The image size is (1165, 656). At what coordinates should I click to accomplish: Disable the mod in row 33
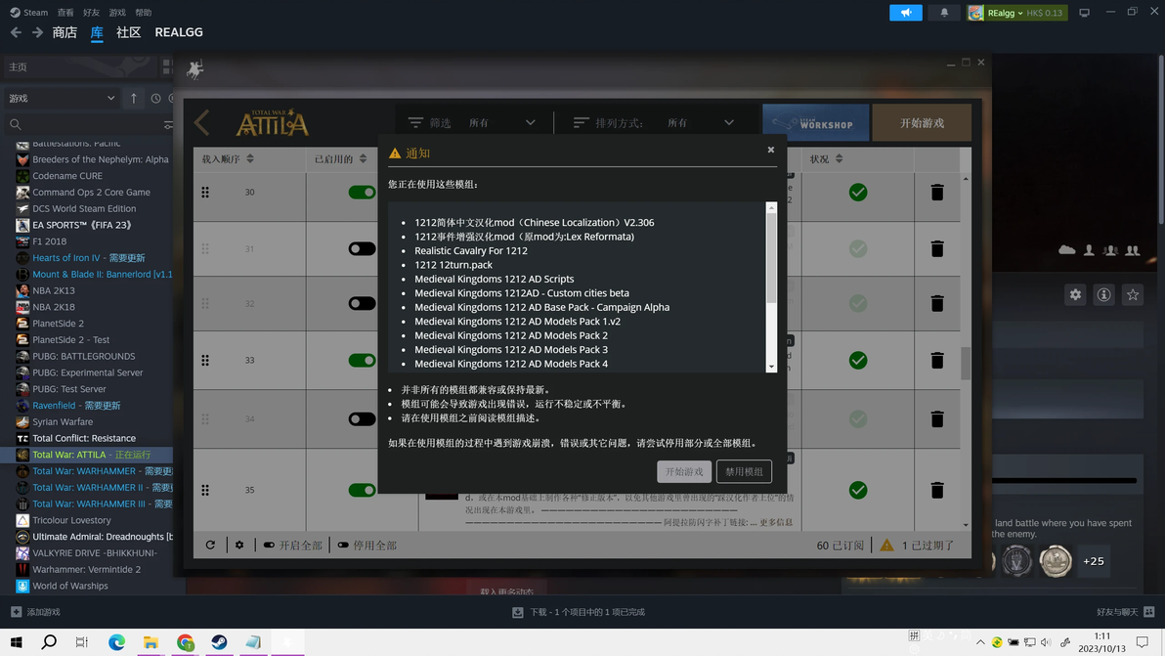pyautogui.click(x=362, y=361)
